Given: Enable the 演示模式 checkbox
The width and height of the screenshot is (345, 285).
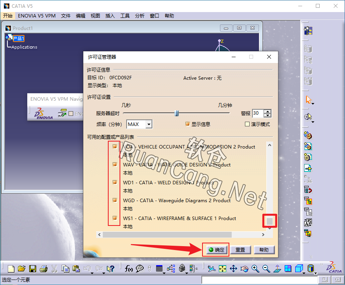Looking at the screenshot, I should (247, 124).
